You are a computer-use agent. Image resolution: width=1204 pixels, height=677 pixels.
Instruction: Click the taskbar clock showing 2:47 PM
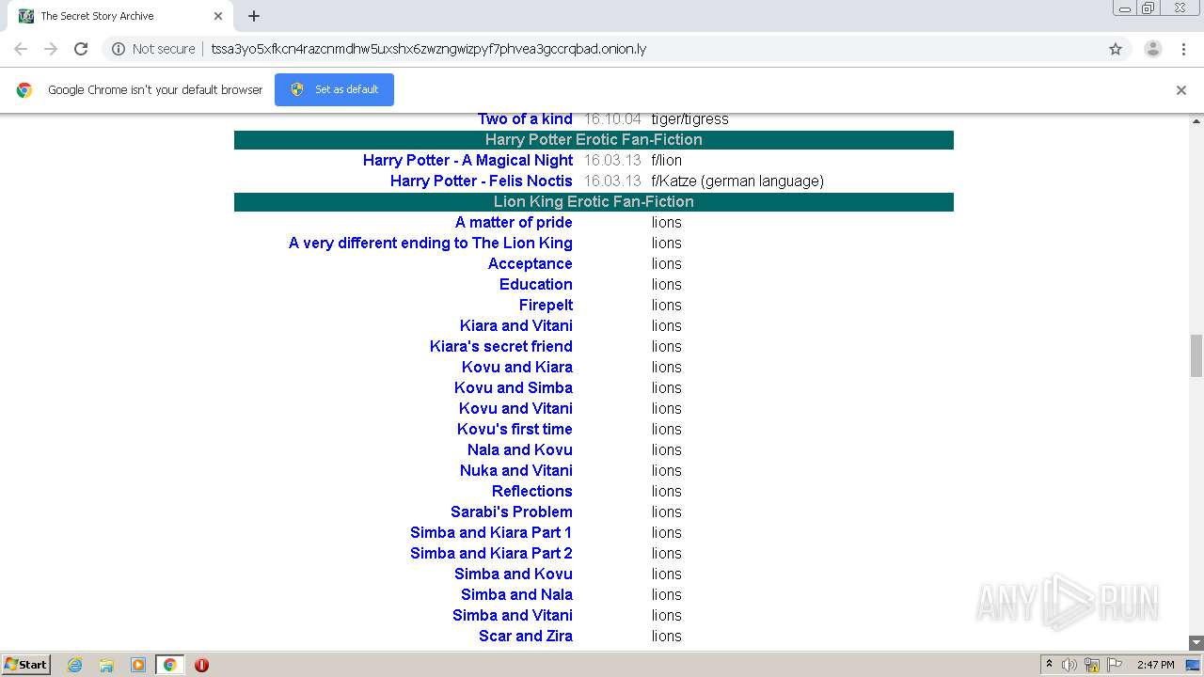pos(1155,665)
